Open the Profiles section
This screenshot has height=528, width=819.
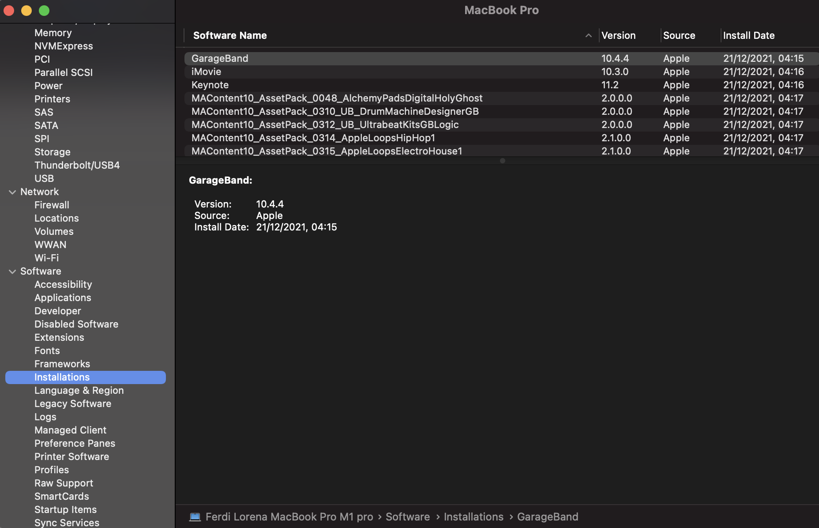52,470
